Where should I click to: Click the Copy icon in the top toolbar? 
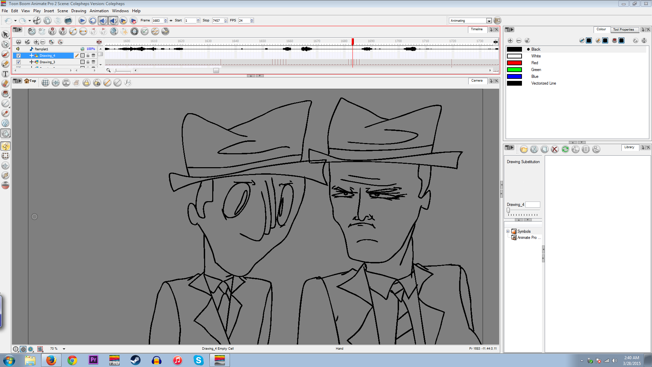coord(48,20)
